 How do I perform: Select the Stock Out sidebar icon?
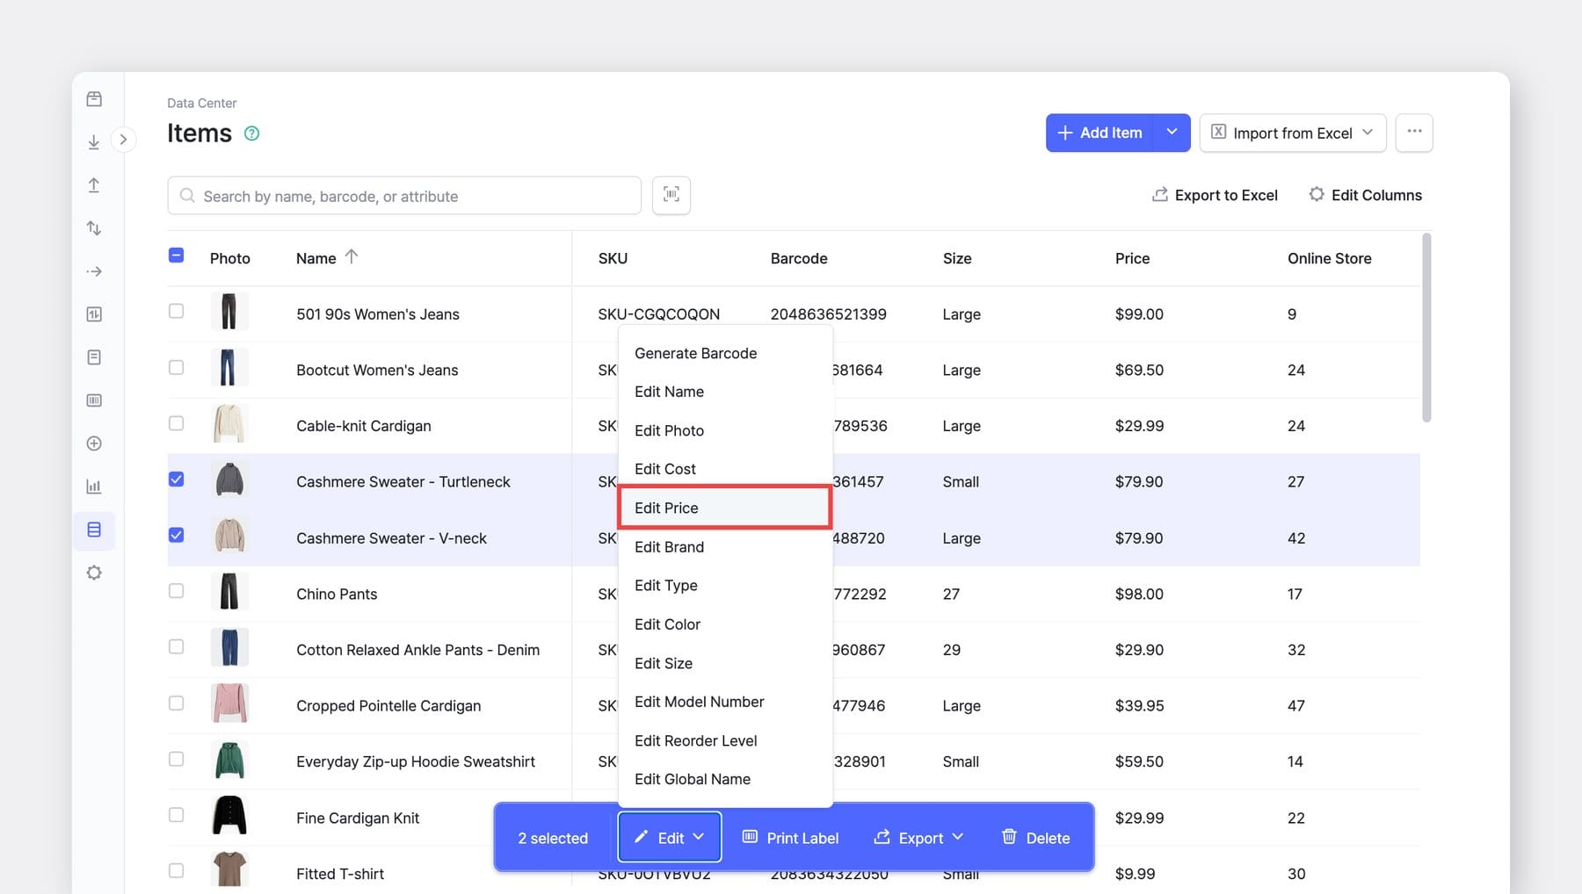tap(93, 185)
